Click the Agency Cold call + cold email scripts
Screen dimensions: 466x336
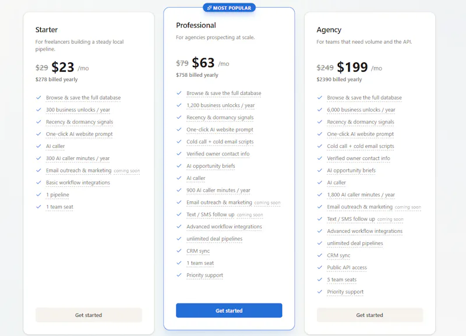click(361, 146)
